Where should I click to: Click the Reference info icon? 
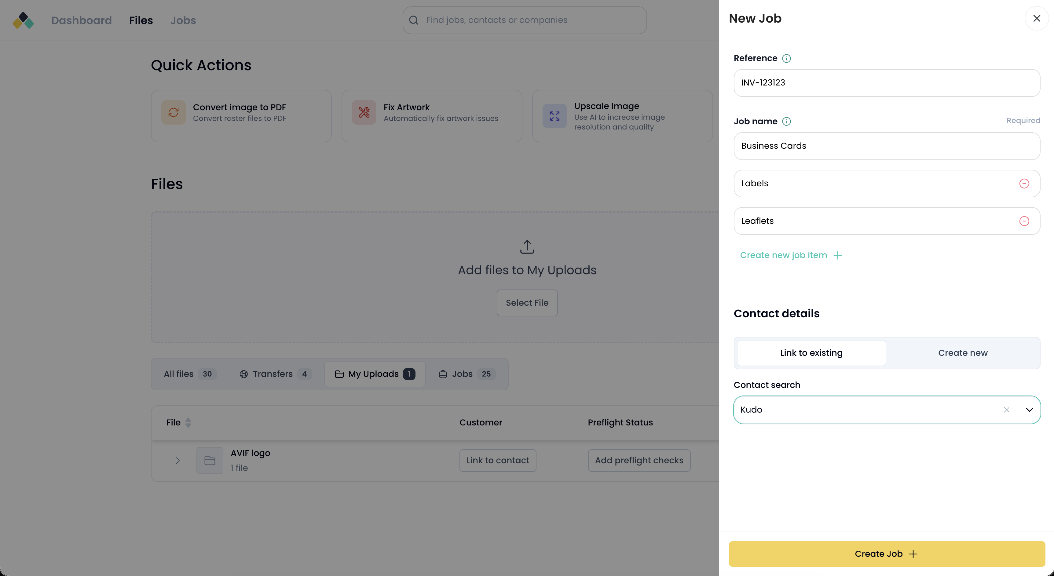[x=786, y=59]
